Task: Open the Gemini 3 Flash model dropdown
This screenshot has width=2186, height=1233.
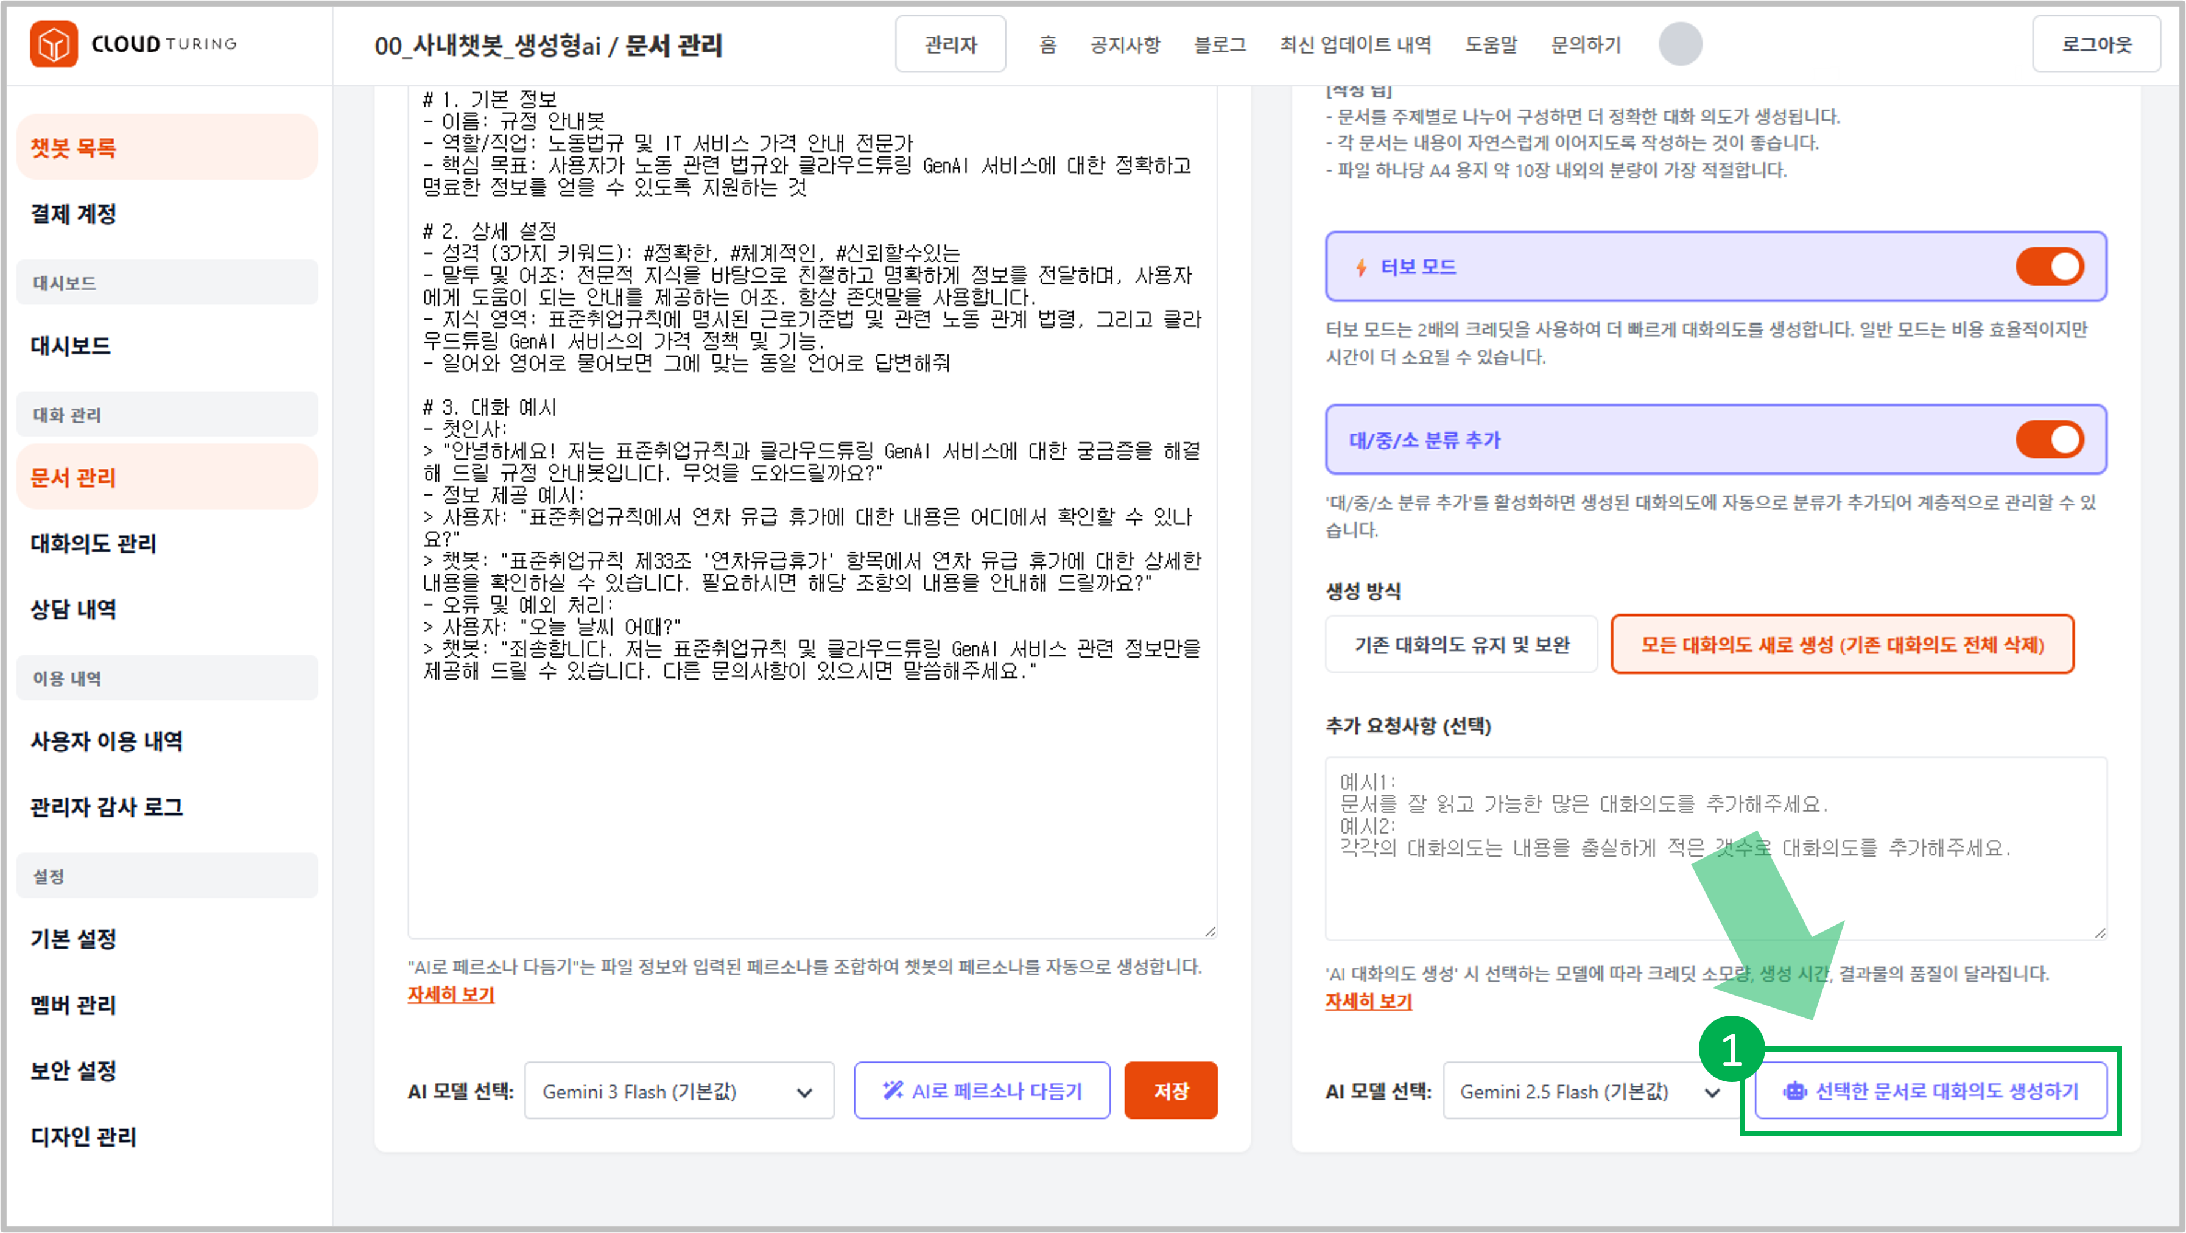Action: tap(679, 1091)
